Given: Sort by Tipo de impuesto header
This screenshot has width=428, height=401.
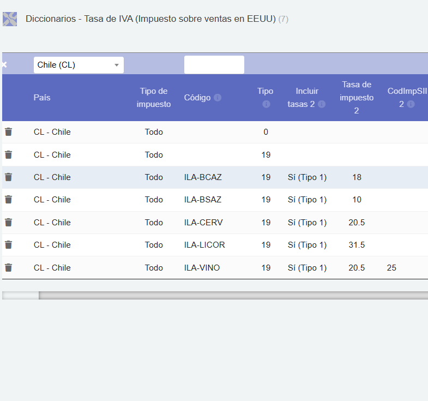Looking at the screenshot, I should (154, 98).
